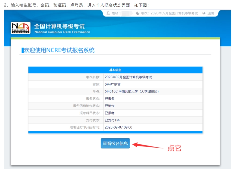Click the blurred name field after 姓名
Screen dimensions: 236x172
point(127,13)
